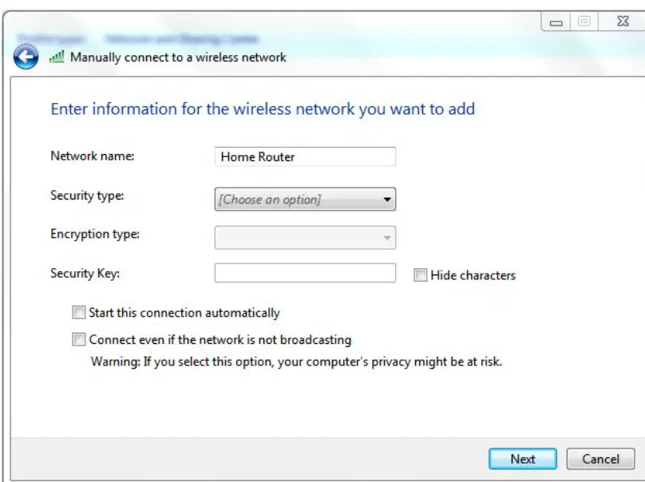Click the maximize window icon
The width and height of the screenshot is (645, 482).
click(584, 22)
